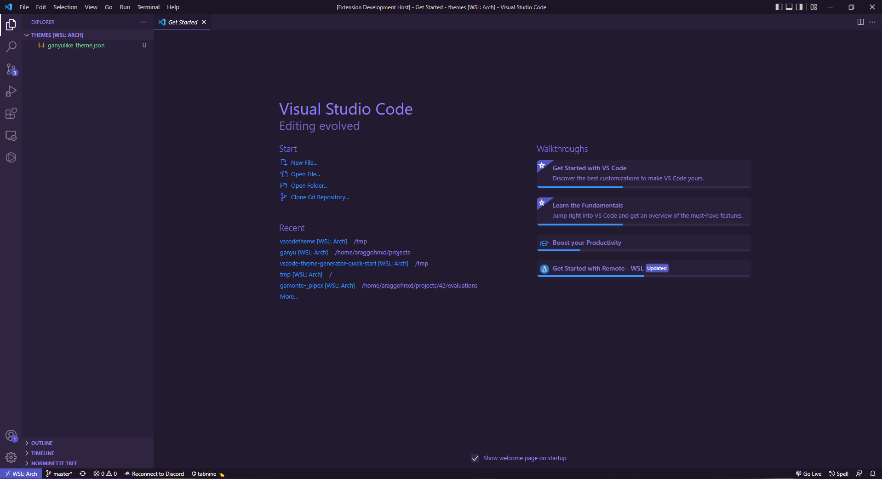Screen dimensions: 882x479
Task: Open Boost your Productivity walkthrough
Action: (x=644, y=243)
